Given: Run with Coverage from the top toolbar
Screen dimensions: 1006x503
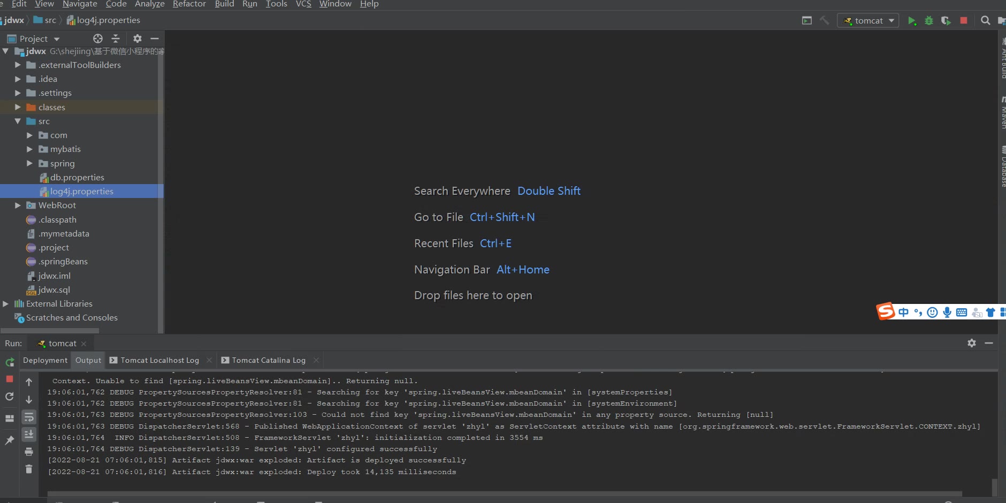Looking at the screenshot, I should point(946,20).
